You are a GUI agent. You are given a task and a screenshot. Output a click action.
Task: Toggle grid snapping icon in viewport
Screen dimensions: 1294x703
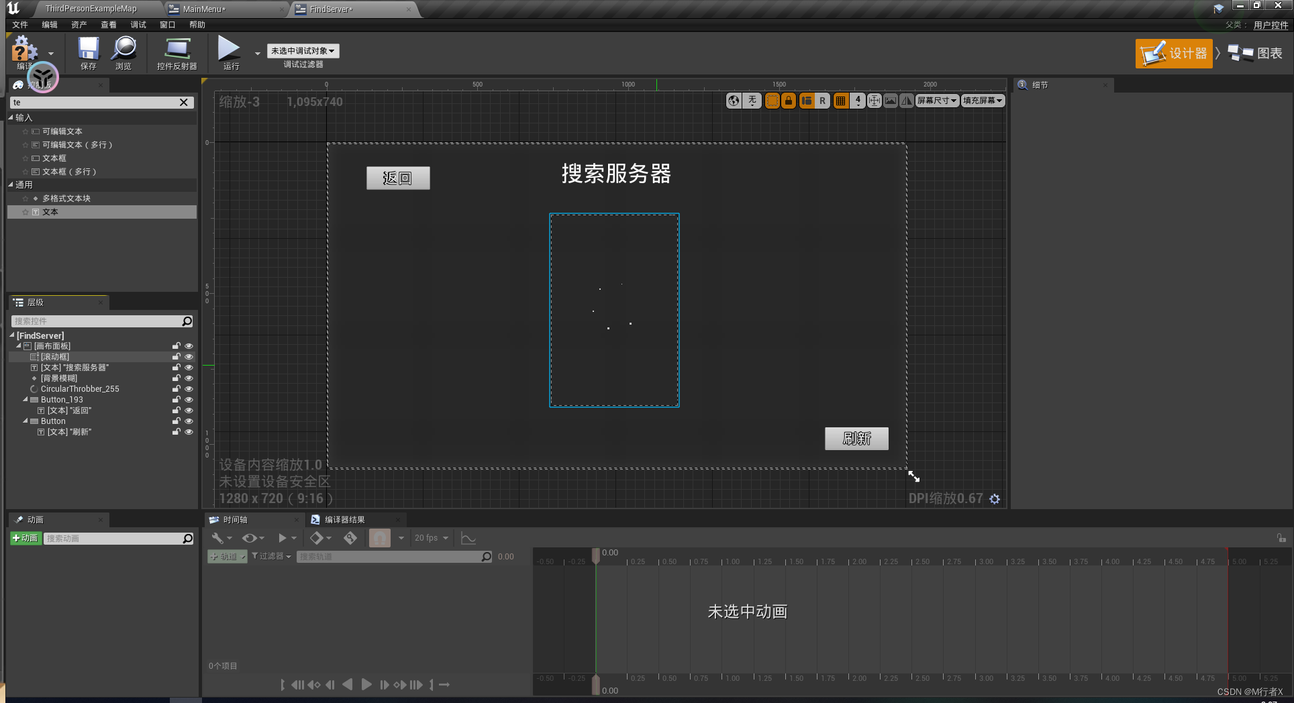tap(840, 101)
